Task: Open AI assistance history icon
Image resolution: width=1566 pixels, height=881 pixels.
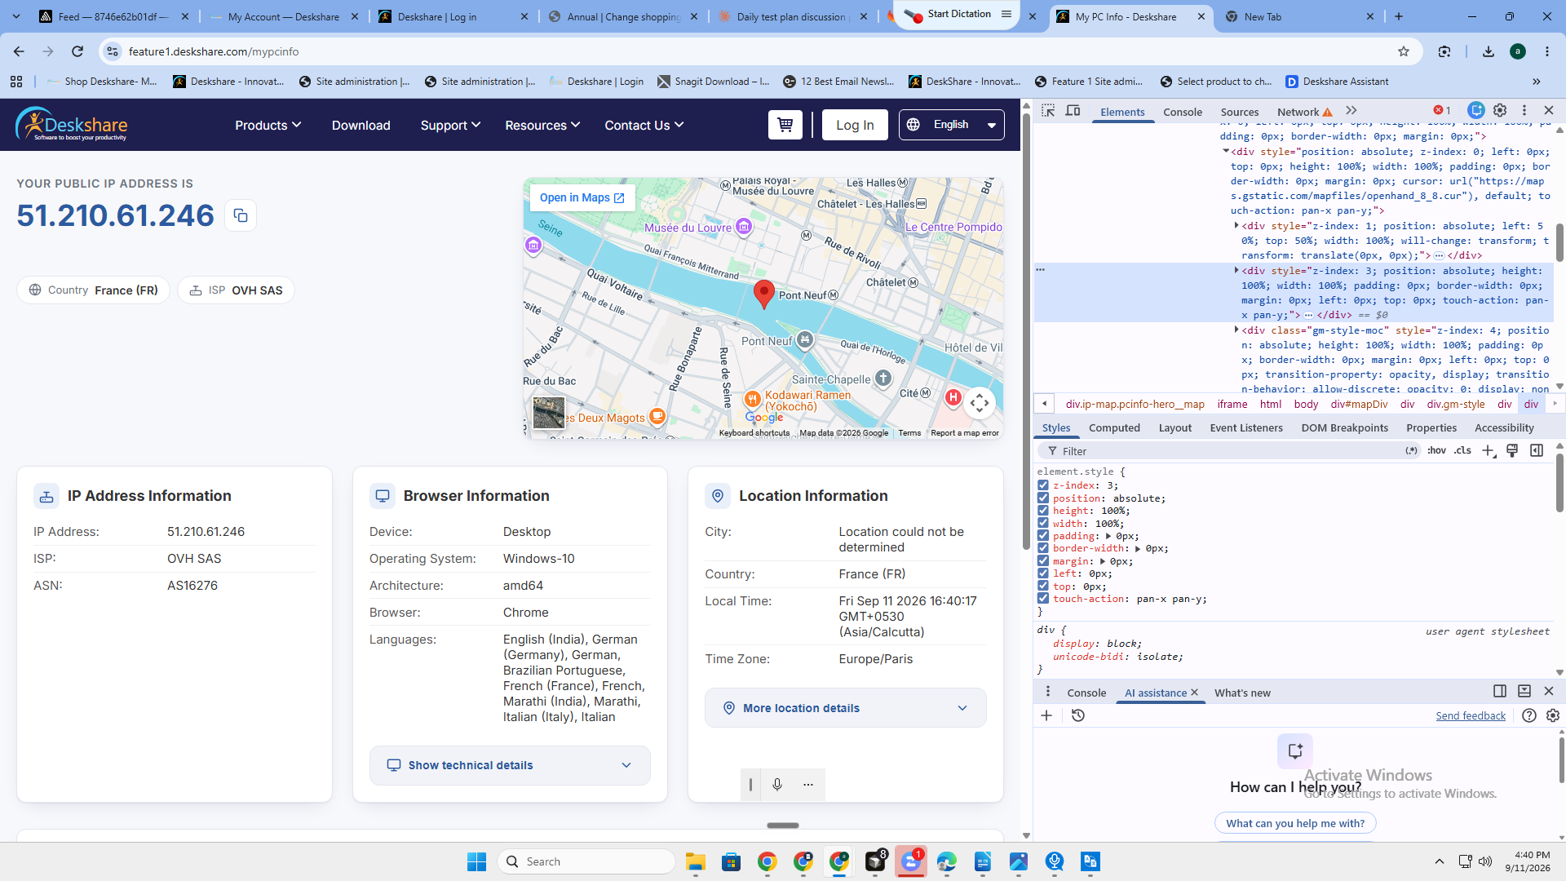Action: 1077,715
